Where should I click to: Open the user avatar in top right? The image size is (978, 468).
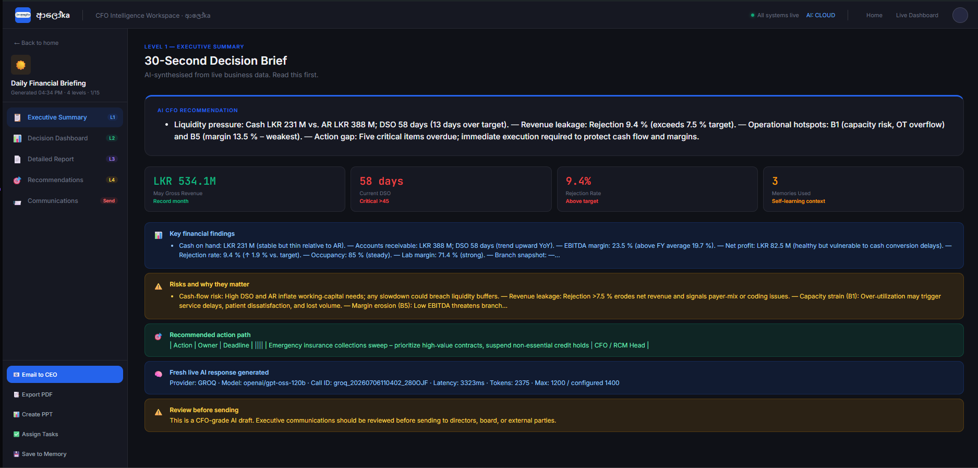(x=960, y=15)
